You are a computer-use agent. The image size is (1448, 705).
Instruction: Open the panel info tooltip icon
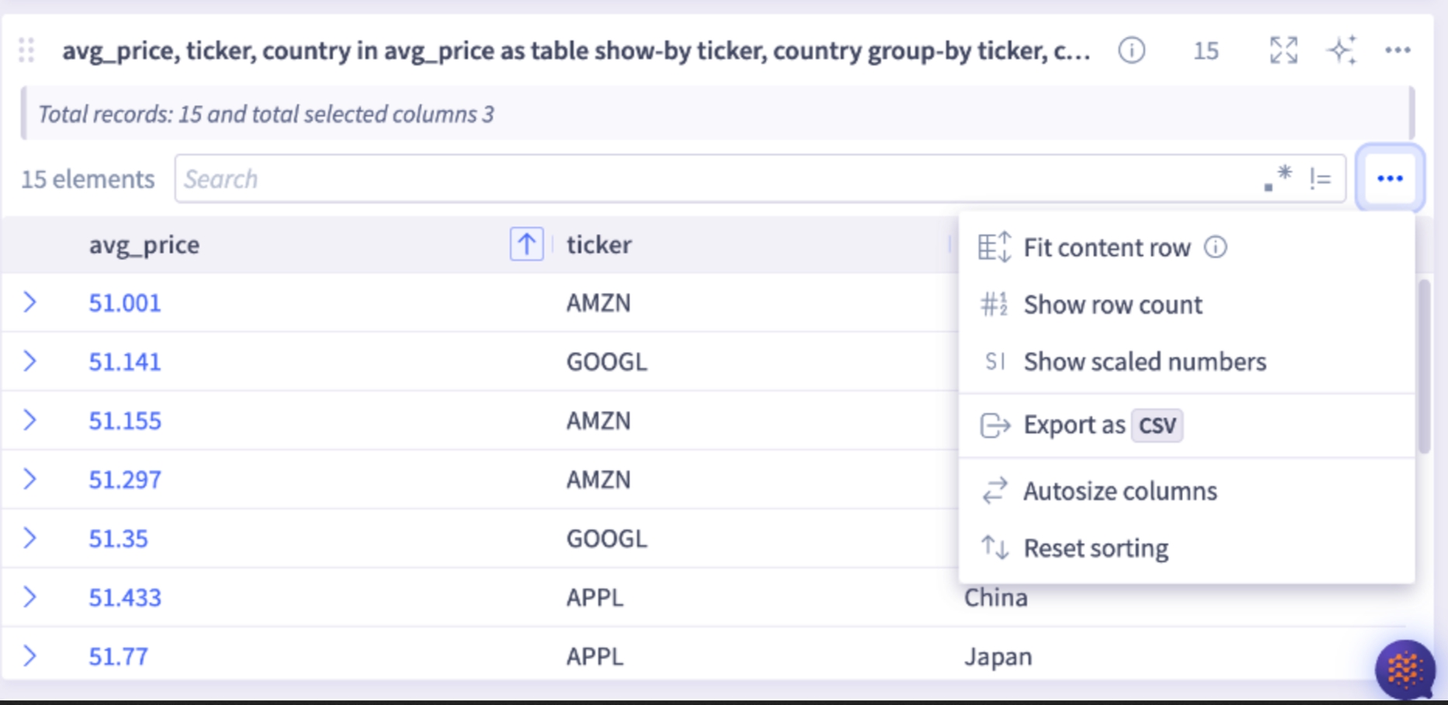tap(1132, 51)
